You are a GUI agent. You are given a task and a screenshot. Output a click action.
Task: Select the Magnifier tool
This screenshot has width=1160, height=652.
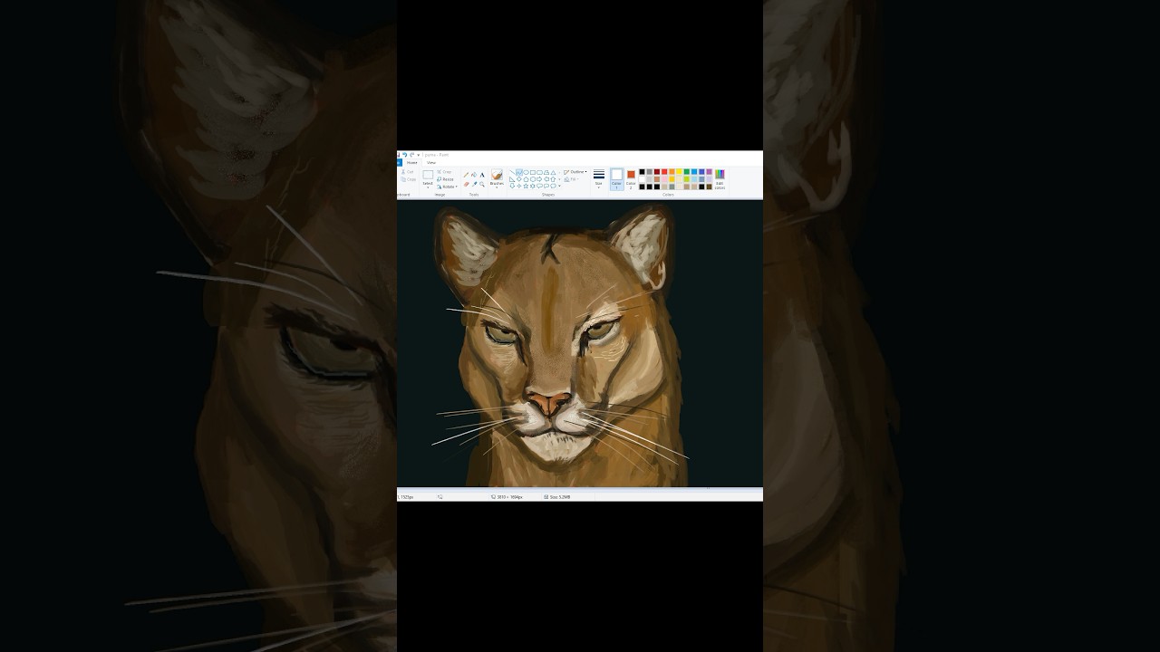tap(482, 184)
